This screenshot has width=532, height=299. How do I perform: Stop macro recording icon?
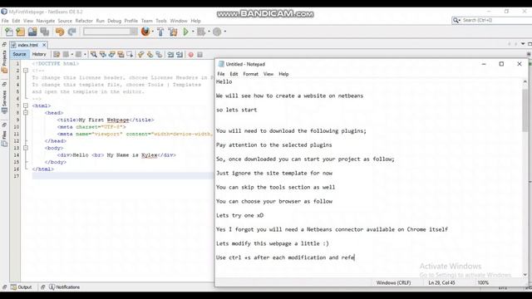point(199,55)
